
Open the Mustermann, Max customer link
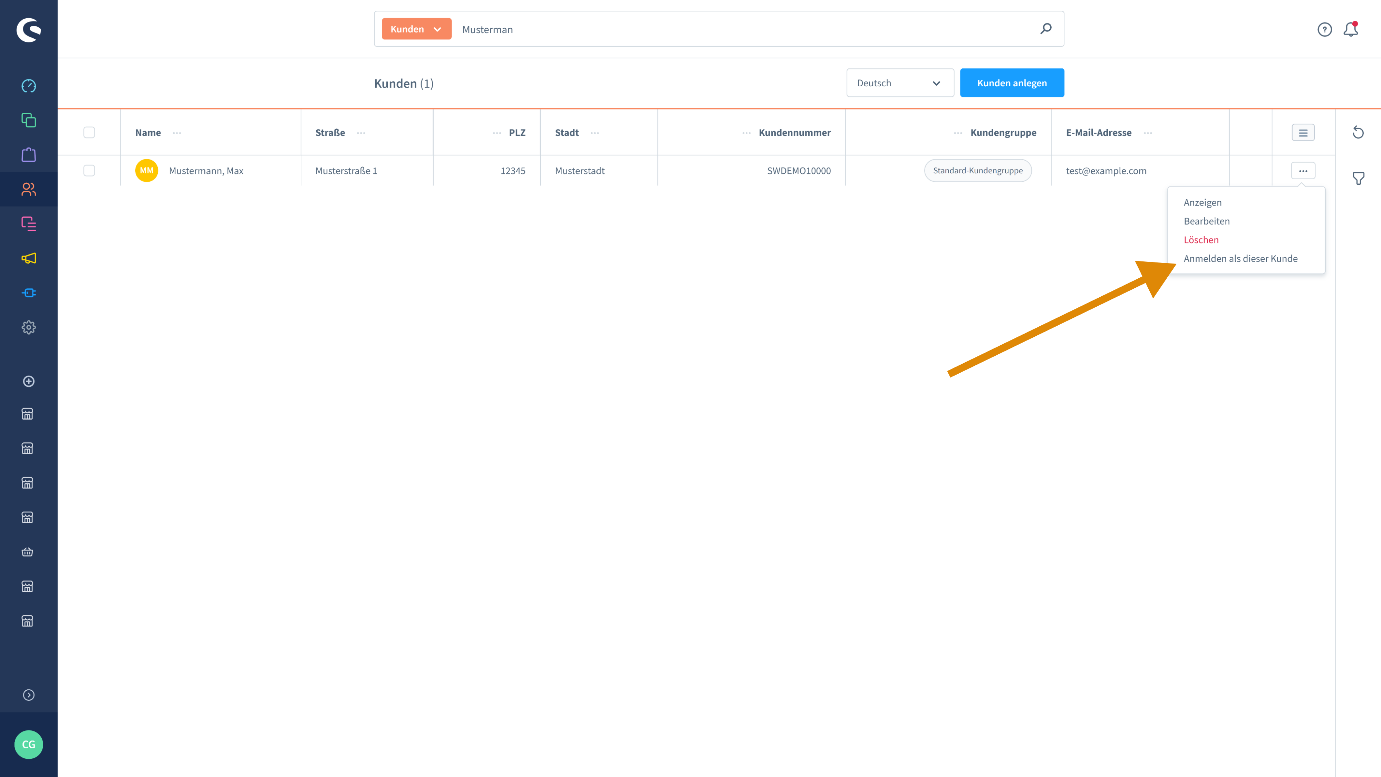pos(206,171)
